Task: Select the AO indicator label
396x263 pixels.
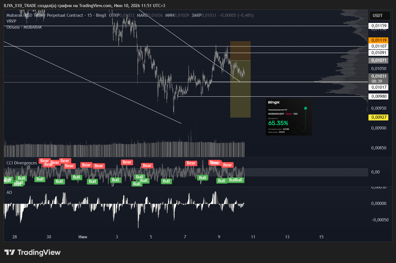Action: (x=9, y=192)
